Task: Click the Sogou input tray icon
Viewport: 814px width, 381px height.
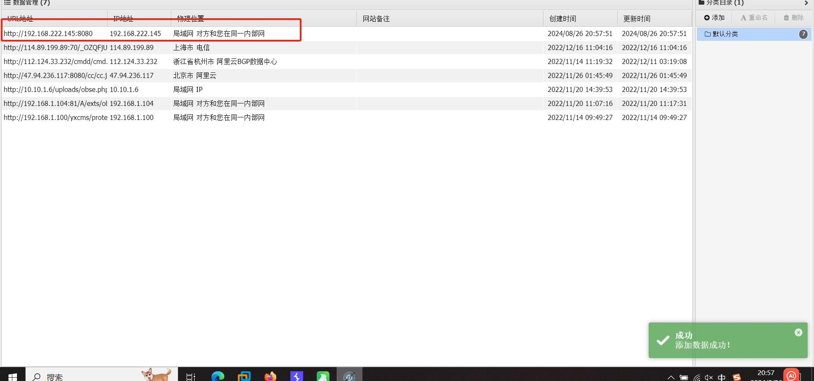Action: pyautogui.click(x=737, y=377)
